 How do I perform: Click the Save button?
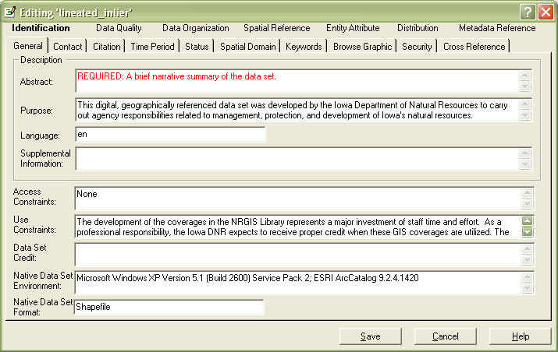coord(370,336)
